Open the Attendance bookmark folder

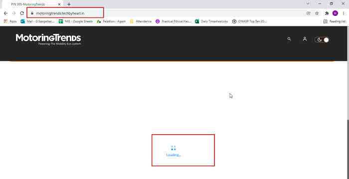[x=141, y=21]
